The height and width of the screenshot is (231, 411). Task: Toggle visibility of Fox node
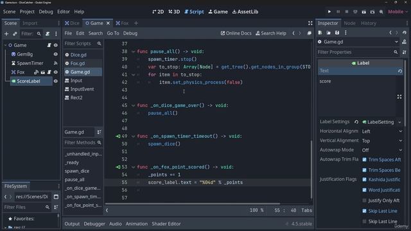tap(56, 73)
